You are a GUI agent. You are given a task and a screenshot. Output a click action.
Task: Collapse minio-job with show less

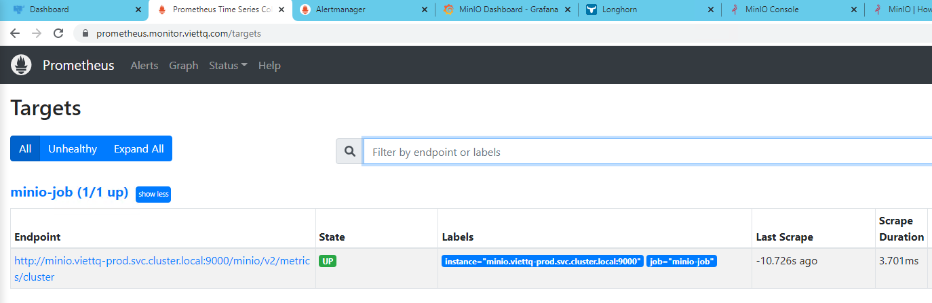pos(153,194)
